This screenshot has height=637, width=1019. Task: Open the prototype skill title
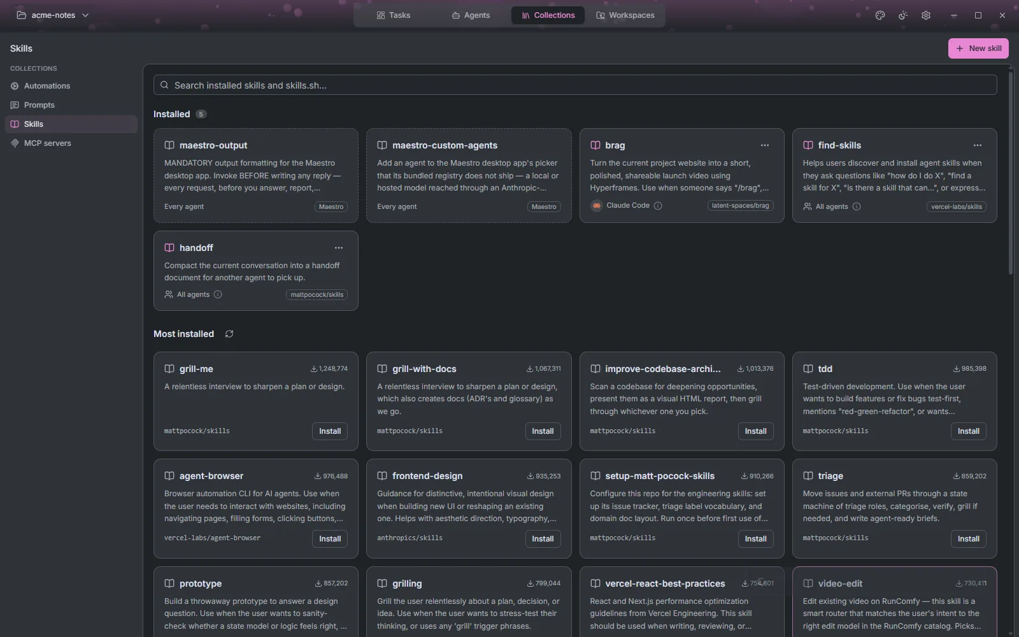pyautogui.click(x=201, y=583)
